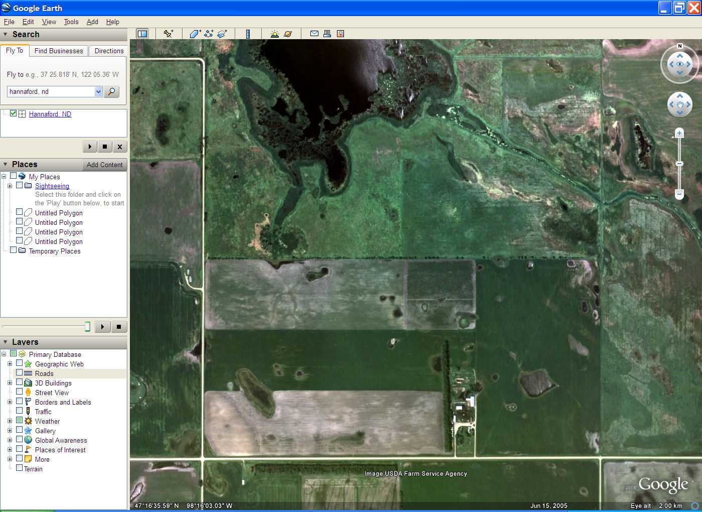This screenshot has width=702, height=512.
Task: Click the zoom out minus button
Action: (679, 194)
